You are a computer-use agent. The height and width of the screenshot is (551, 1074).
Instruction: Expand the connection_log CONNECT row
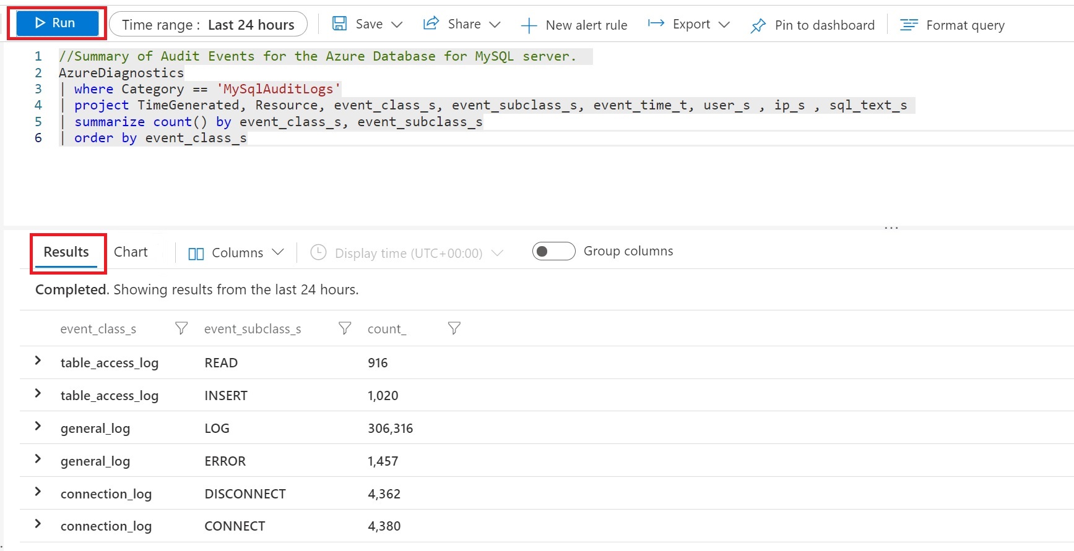coord(38,524)
